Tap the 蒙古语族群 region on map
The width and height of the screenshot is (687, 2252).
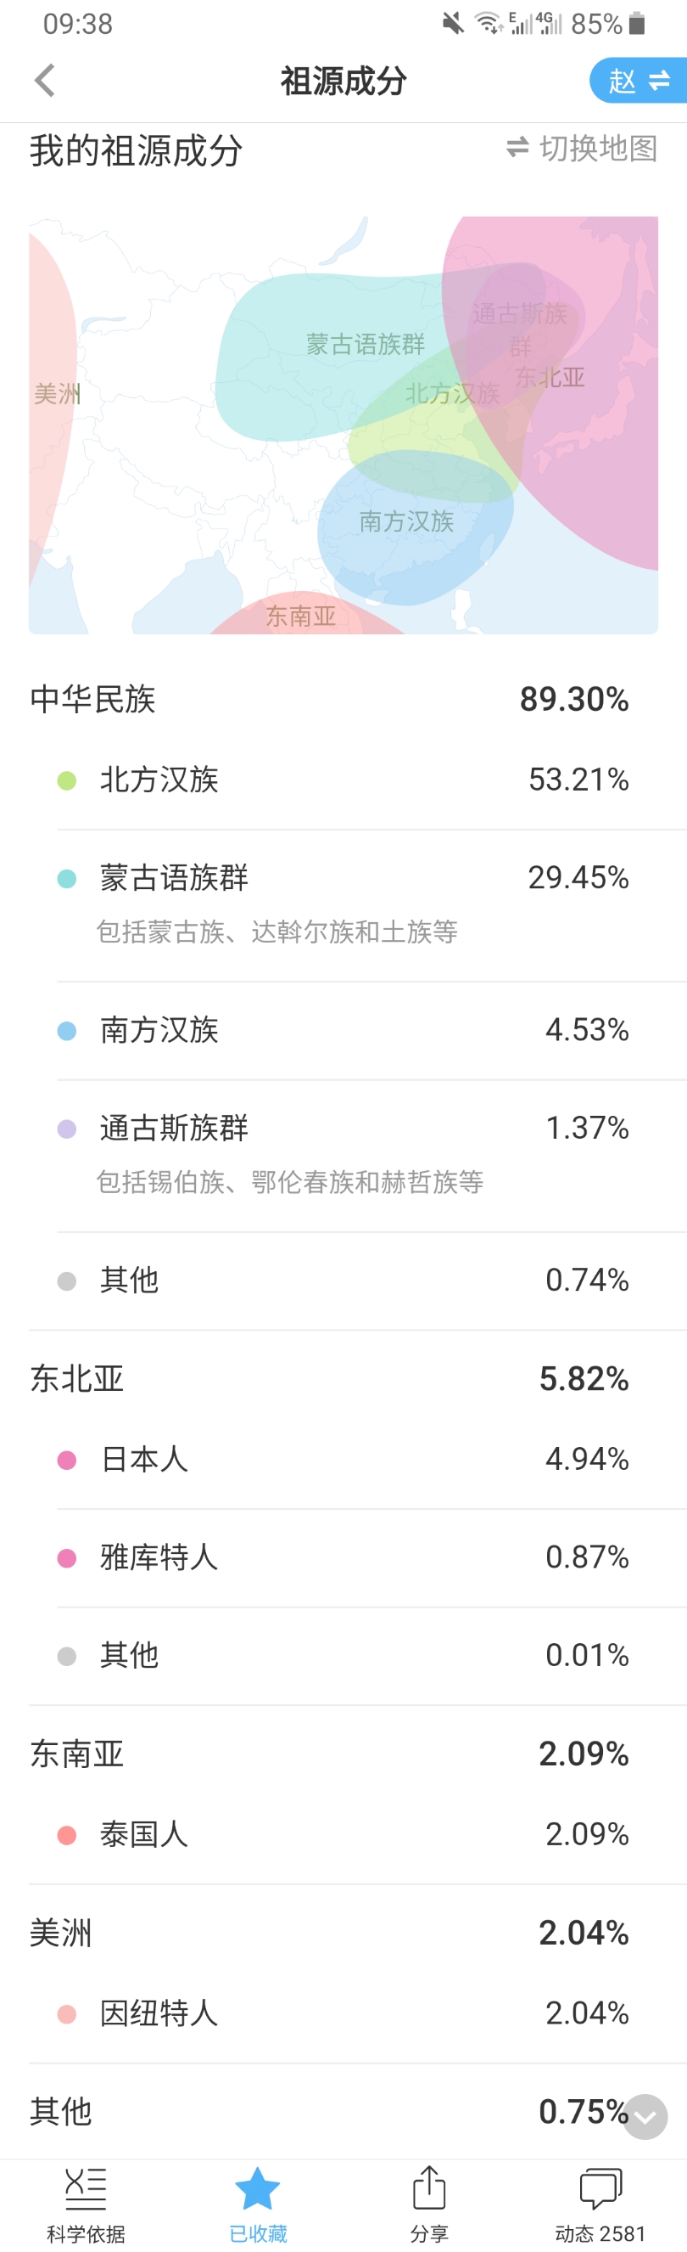point(365,344)
